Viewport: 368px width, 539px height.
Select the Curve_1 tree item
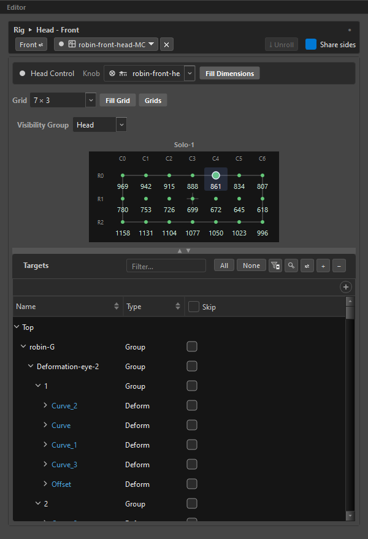64,445
